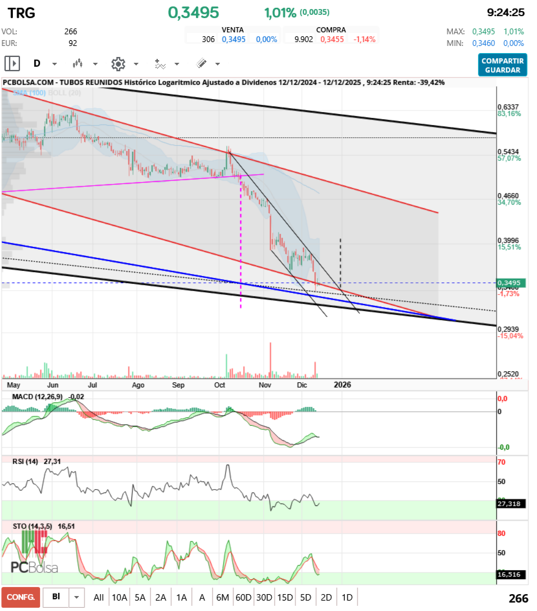Choose the All time range
Screen dimensions: 537x611
[98, 597]
